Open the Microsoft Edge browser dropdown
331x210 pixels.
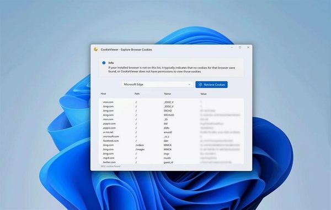point(157,84)
